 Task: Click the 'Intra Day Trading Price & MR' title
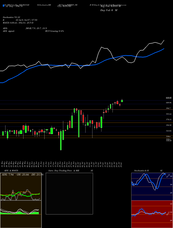pos(64,171)
